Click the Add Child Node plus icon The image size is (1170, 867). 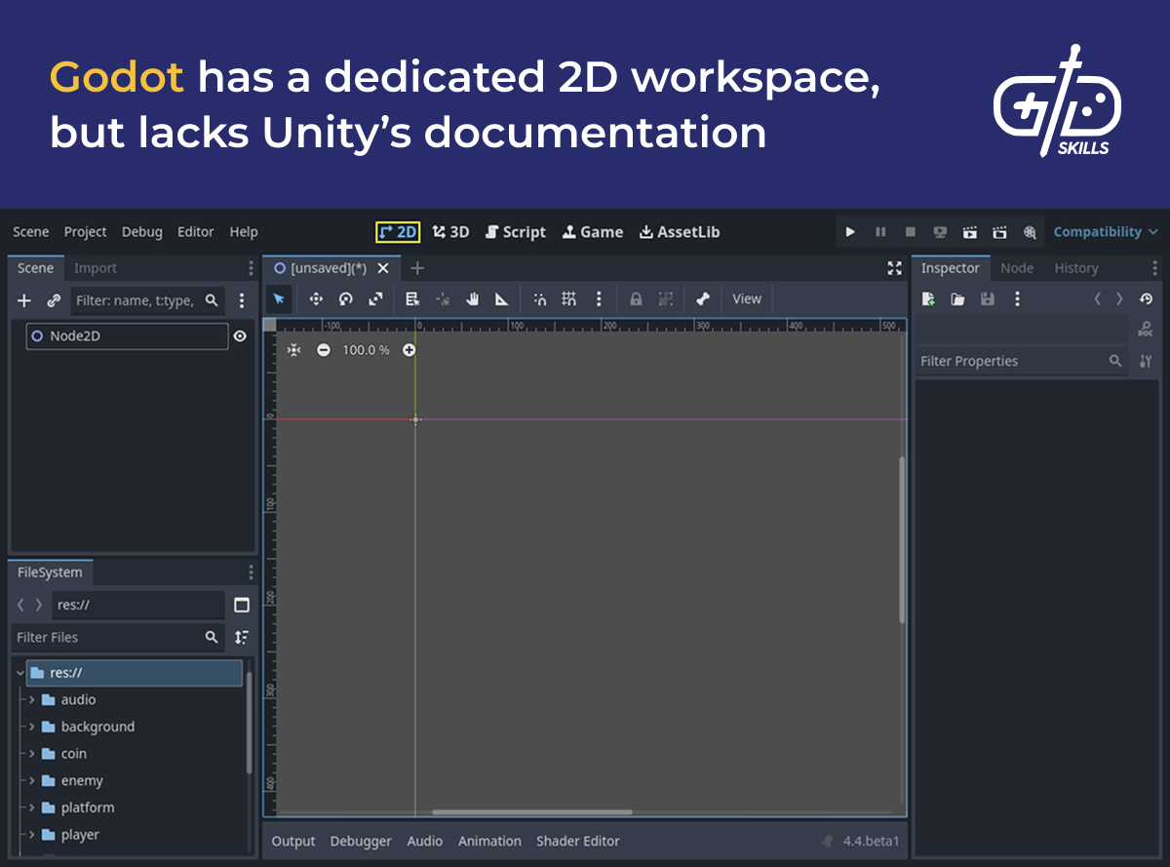pyautogui.click(x=24, y=300)
